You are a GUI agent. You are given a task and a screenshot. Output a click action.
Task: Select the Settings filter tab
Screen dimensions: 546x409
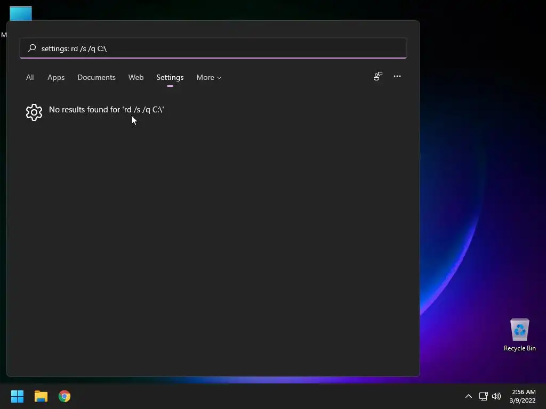(x=170, y=78)
